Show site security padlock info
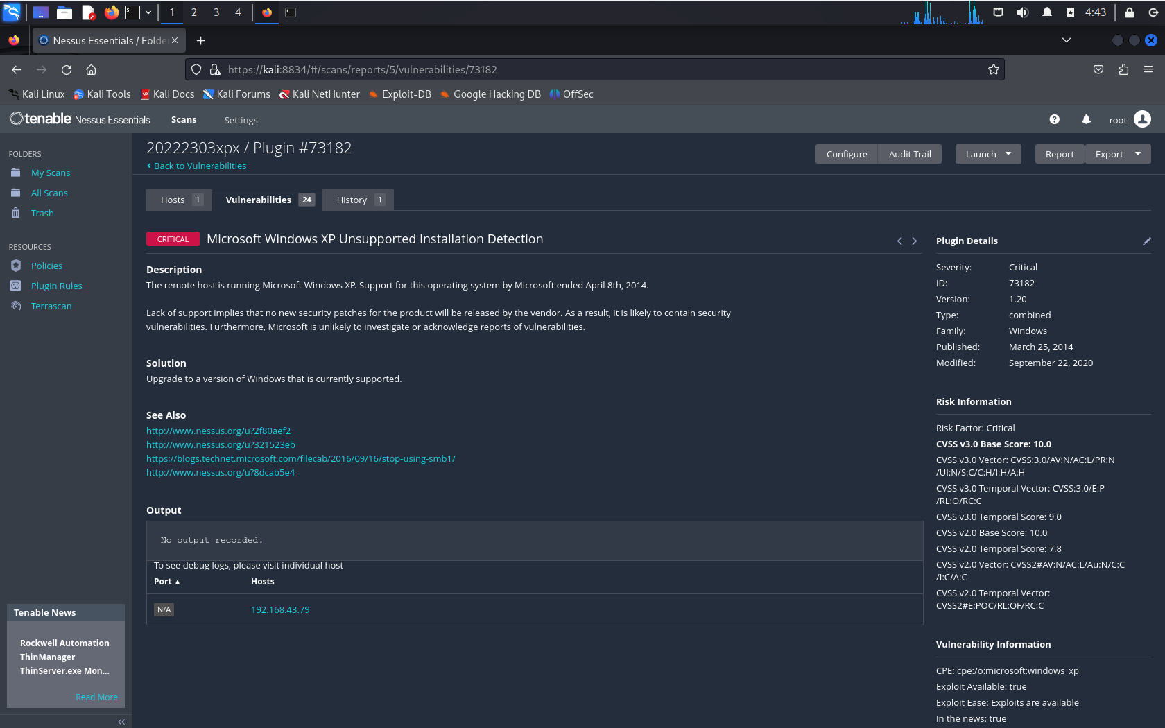 [x=215, y=69]
